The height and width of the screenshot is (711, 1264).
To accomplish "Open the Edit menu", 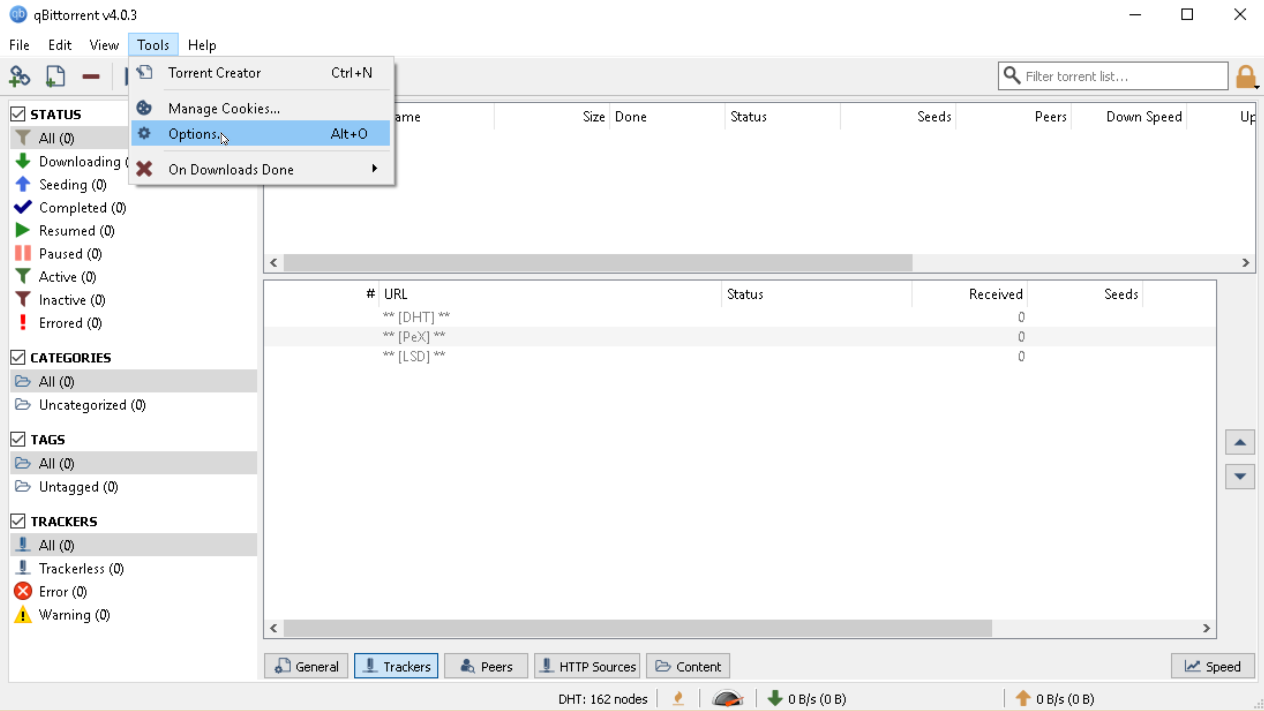I will coord(60,45).
